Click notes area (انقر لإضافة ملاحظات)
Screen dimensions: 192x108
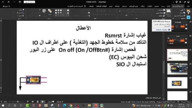click(153, 98)
